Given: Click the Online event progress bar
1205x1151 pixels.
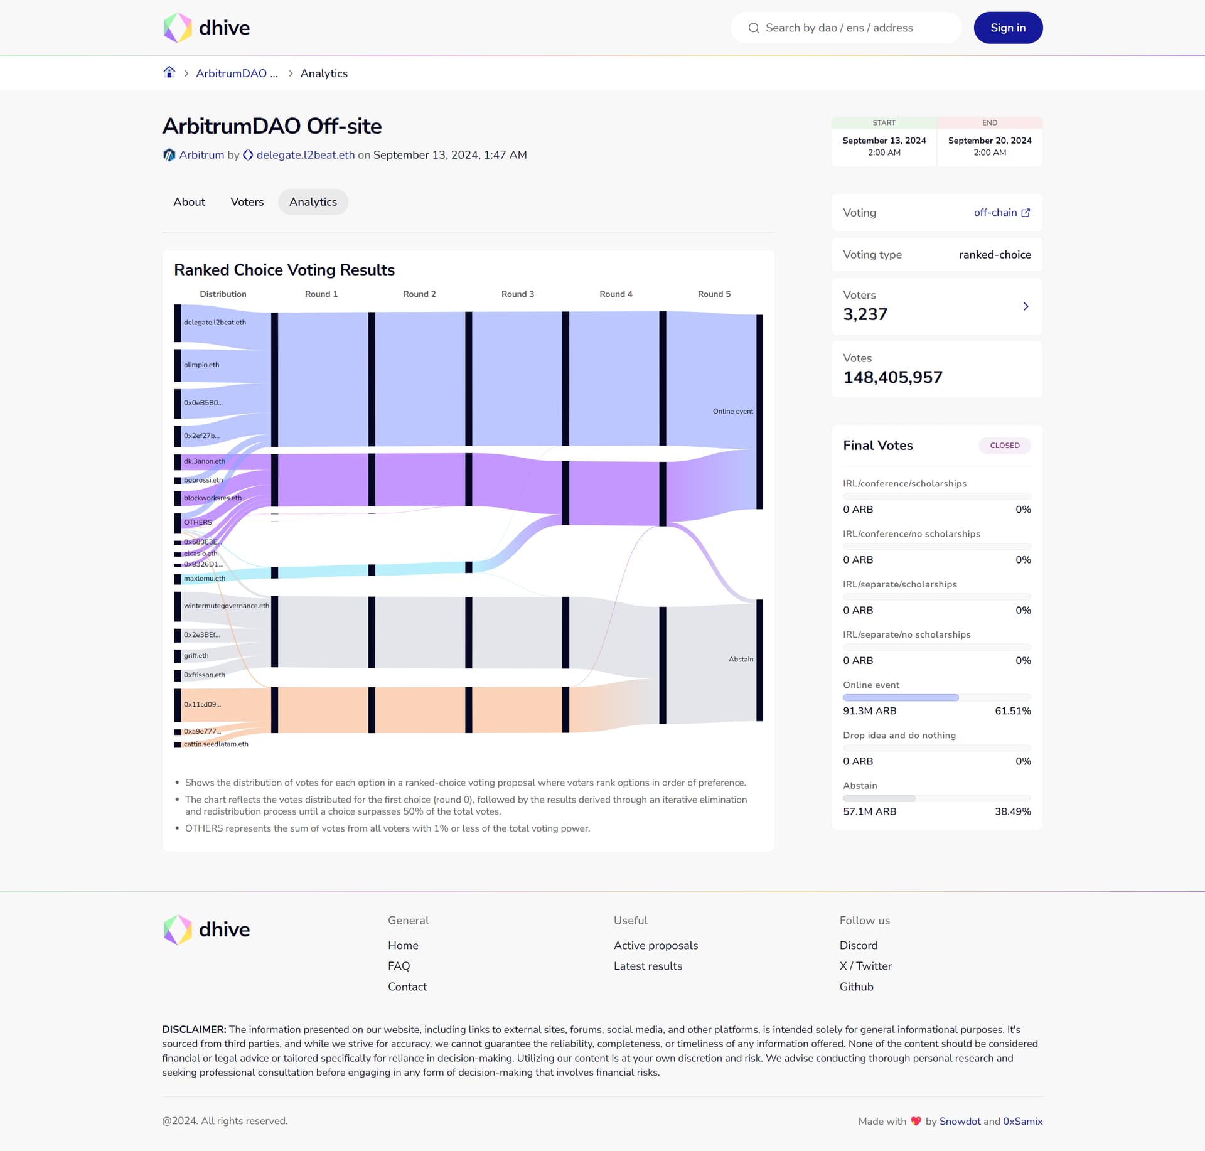Looking at the screenshot, I should click(x=937, y=698).
